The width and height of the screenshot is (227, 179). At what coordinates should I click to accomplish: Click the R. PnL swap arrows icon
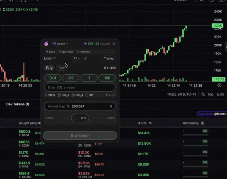[x=150, y=123]
